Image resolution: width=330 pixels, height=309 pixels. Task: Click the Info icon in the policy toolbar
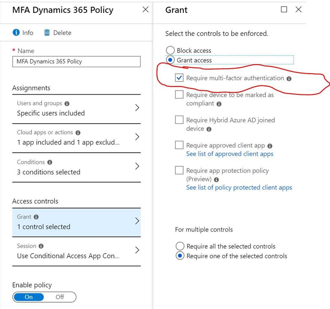tap(16, 33)
